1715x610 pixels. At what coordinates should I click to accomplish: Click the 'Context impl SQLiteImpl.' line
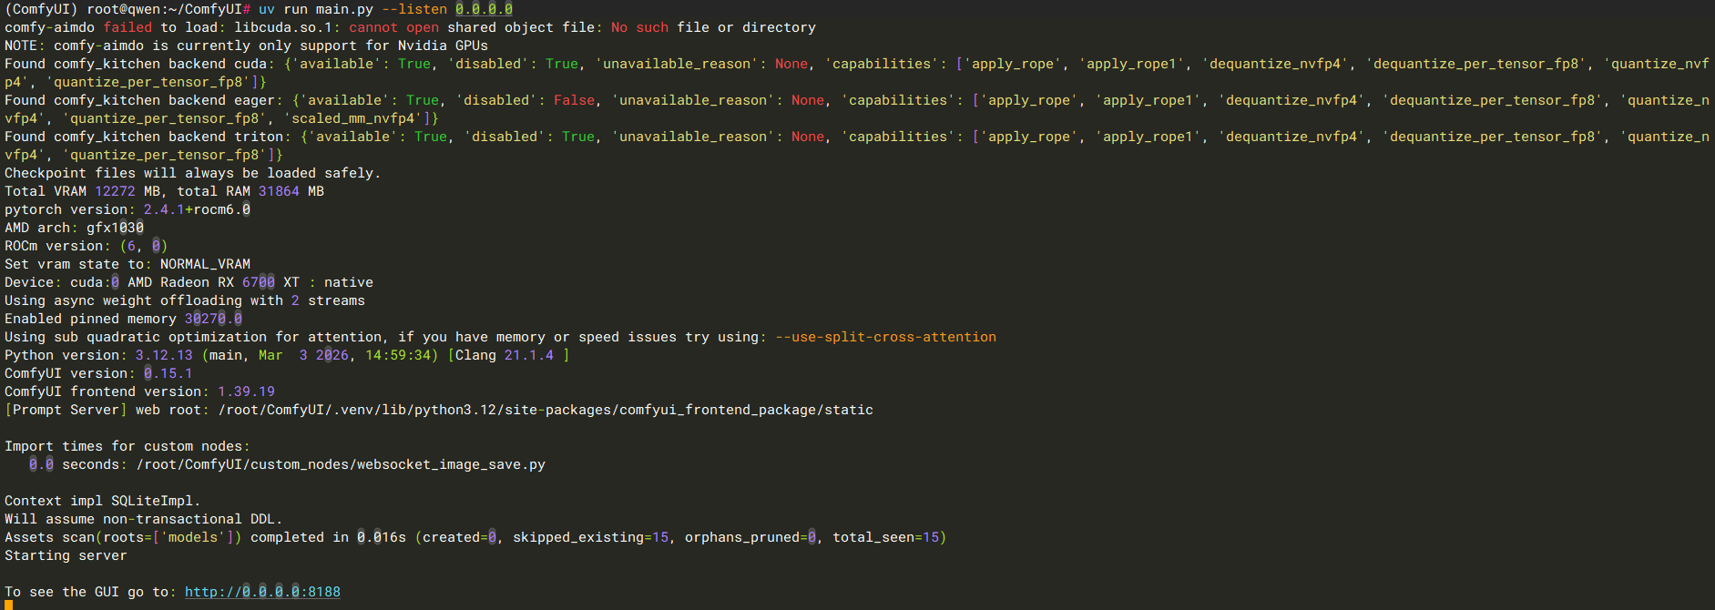tap(102, 501)
